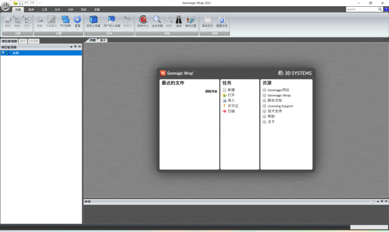Click the 重置布局 reset layout icon
Viewport: 389px width, 232px height.
point(222,19)
